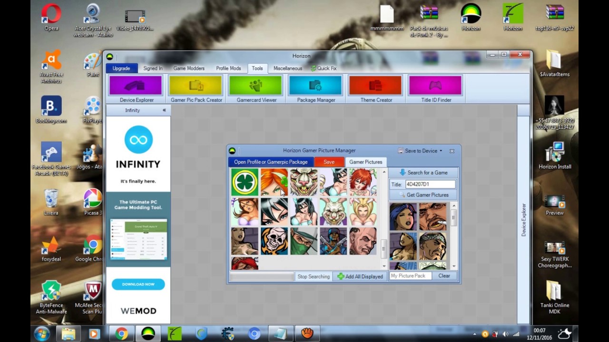
Task: Pick the man smoking picture in pack list
Action: pyautogui.click(x=432, y=217)
